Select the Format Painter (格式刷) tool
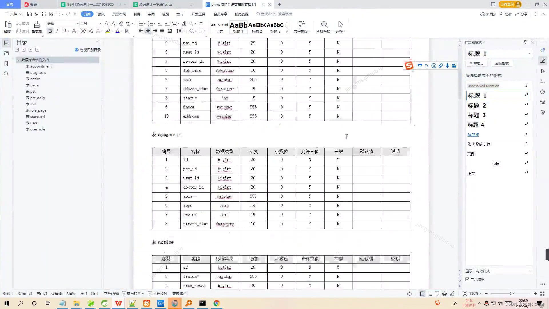Screen dimensions: 549x309 37,27
